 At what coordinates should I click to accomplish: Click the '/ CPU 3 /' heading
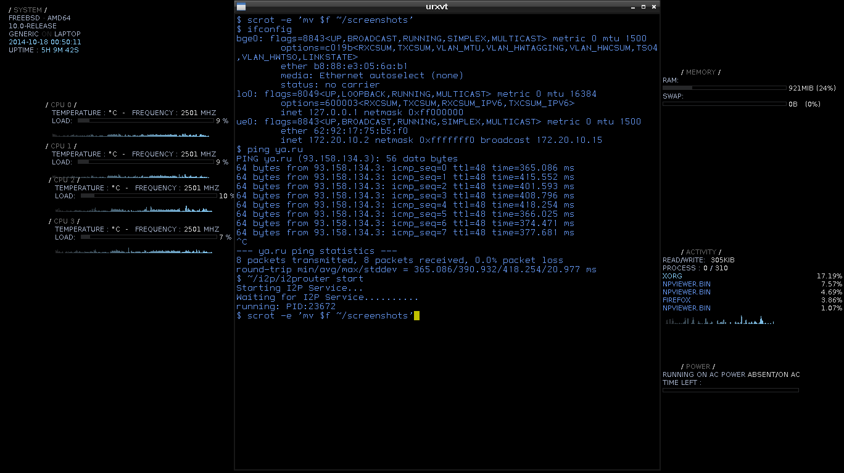64,222
